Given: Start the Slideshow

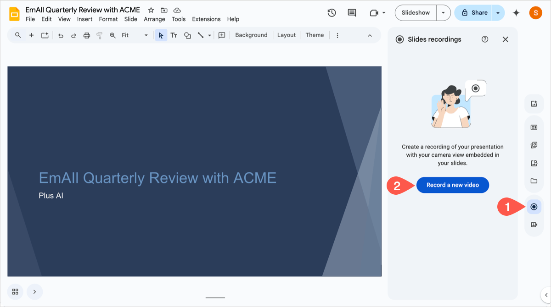Looking at the screenshot, I should click(x=416, y=13).
